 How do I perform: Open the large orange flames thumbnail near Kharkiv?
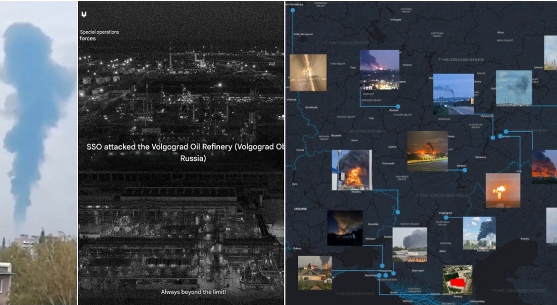(352, 170)
